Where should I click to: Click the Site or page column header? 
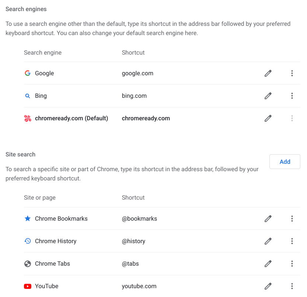pyautogui.click(x=40, y=198)
